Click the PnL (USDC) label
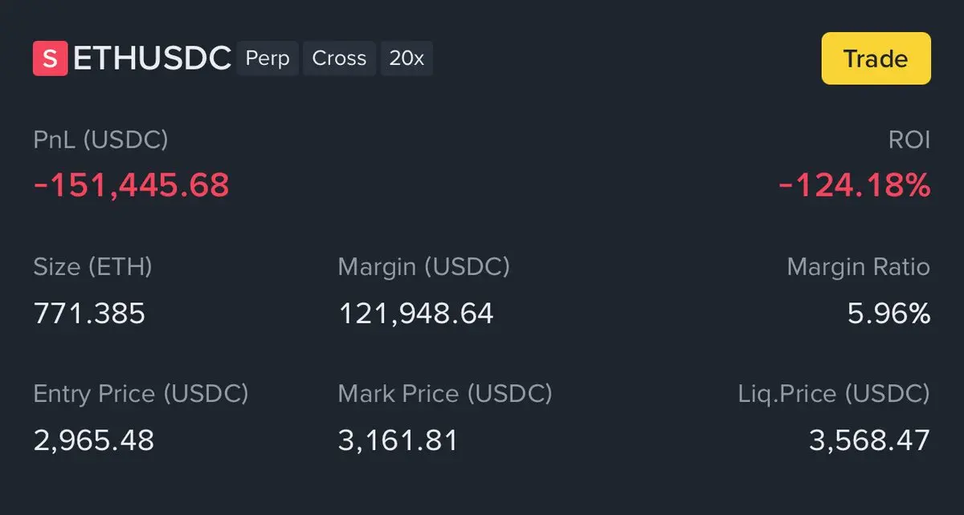 [x=100, y=140]
